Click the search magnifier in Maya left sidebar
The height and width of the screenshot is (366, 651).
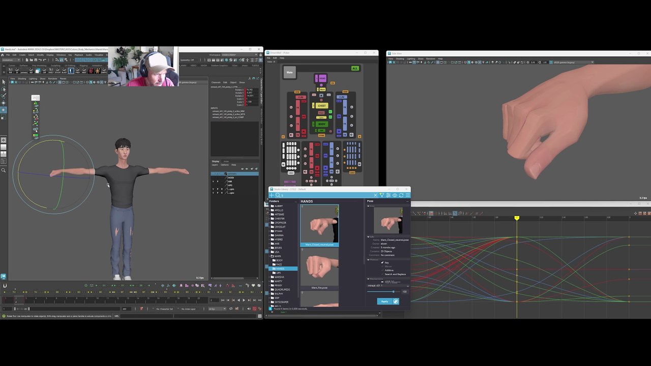[x=4, y=170]
